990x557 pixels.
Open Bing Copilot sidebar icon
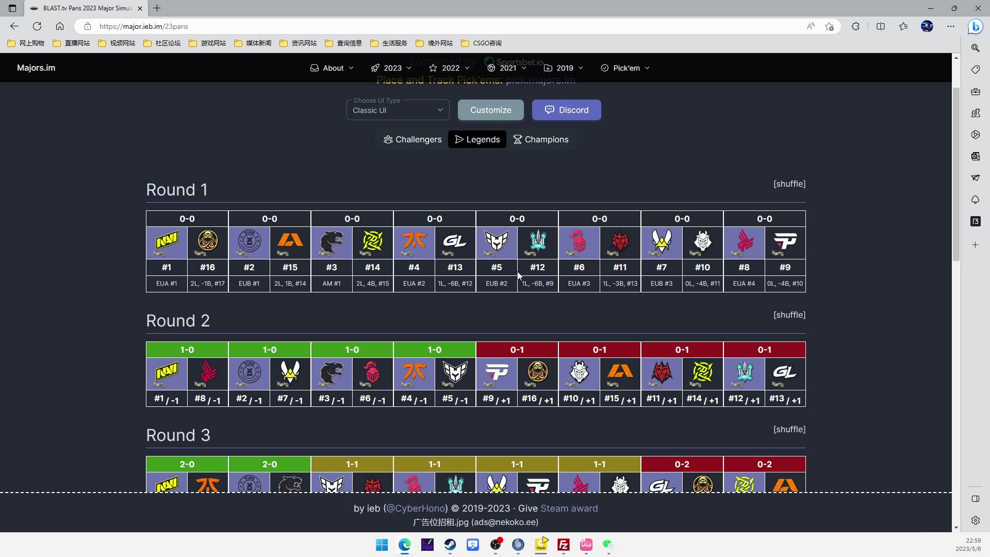(x=975, y=26)
